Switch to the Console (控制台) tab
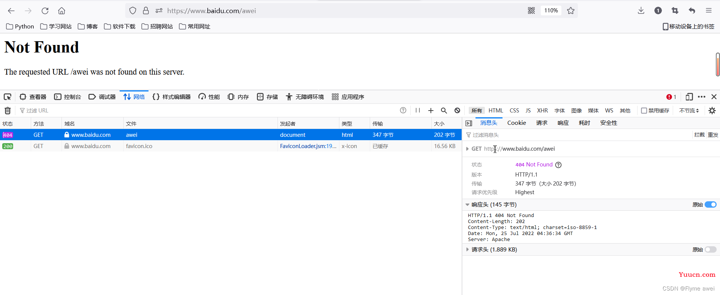720x295 pixels. 67,97
